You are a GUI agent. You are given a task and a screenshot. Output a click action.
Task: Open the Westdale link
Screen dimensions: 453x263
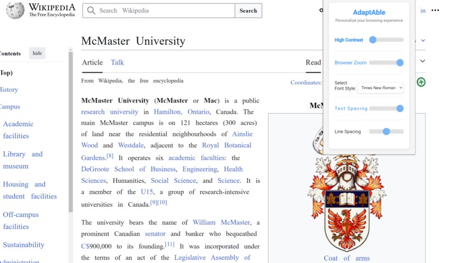coord(131,145)
